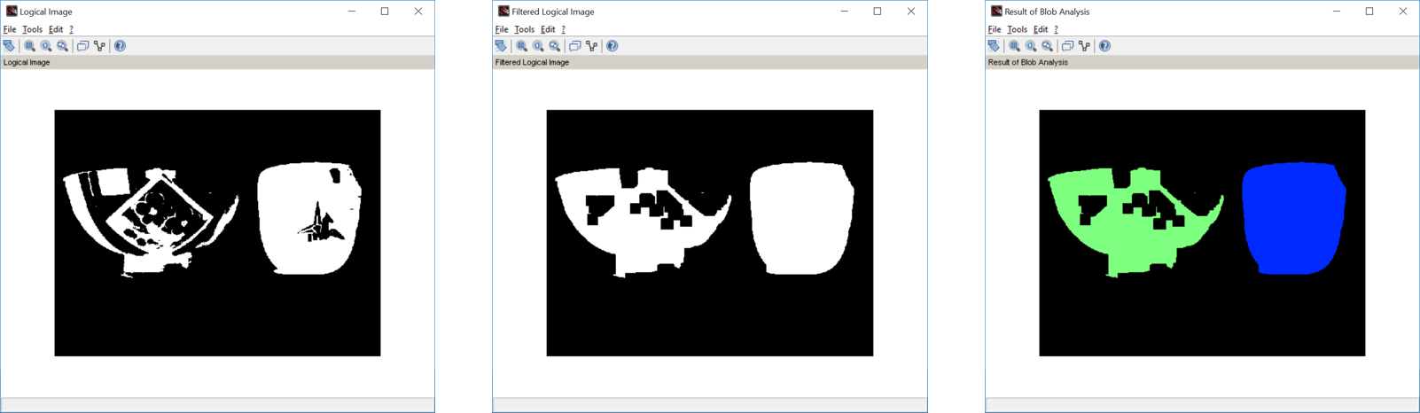Click grid magnifier icon in Filtered Logical Image window
The height and width of the screenshot is (413, 1420).
(x=521, y=46)
